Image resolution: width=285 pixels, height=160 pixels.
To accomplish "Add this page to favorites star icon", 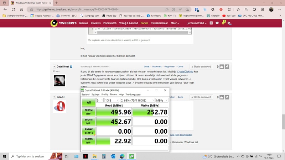I will tap(187, 10).
